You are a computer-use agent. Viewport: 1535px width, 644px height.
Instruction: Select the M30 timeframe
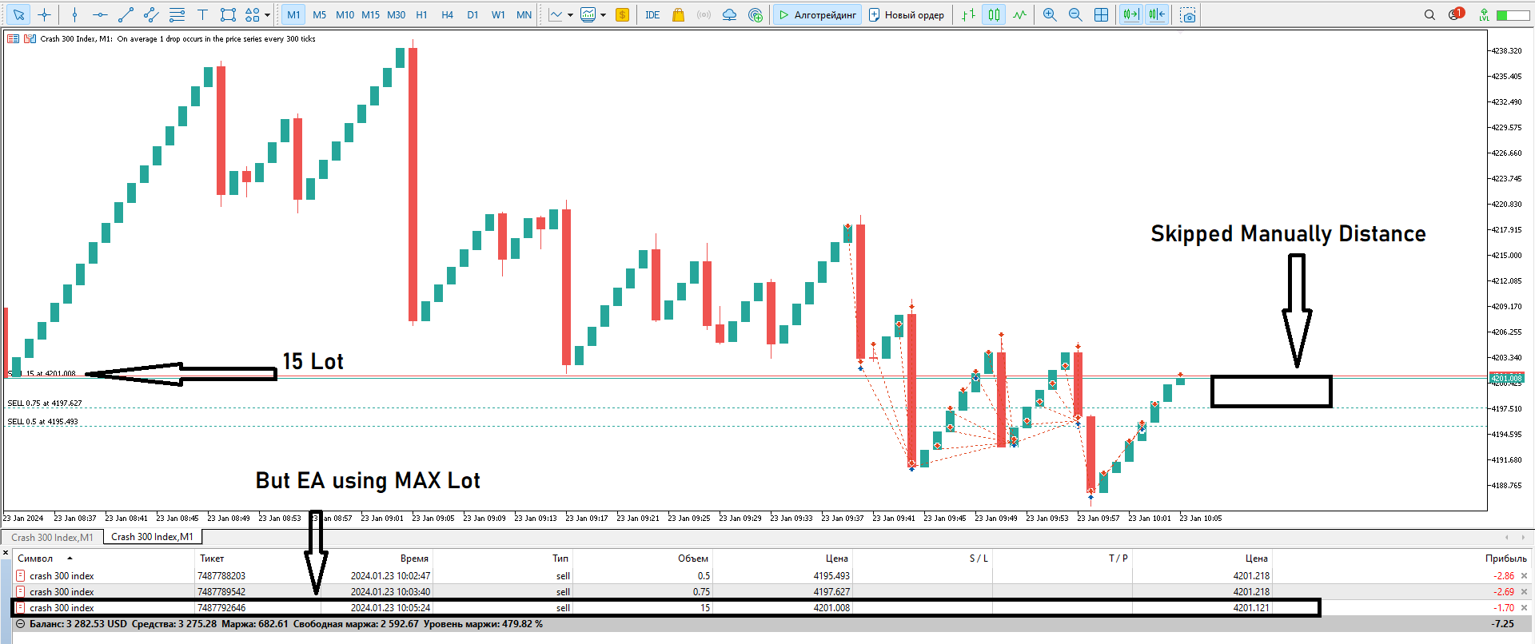(396, 14)
